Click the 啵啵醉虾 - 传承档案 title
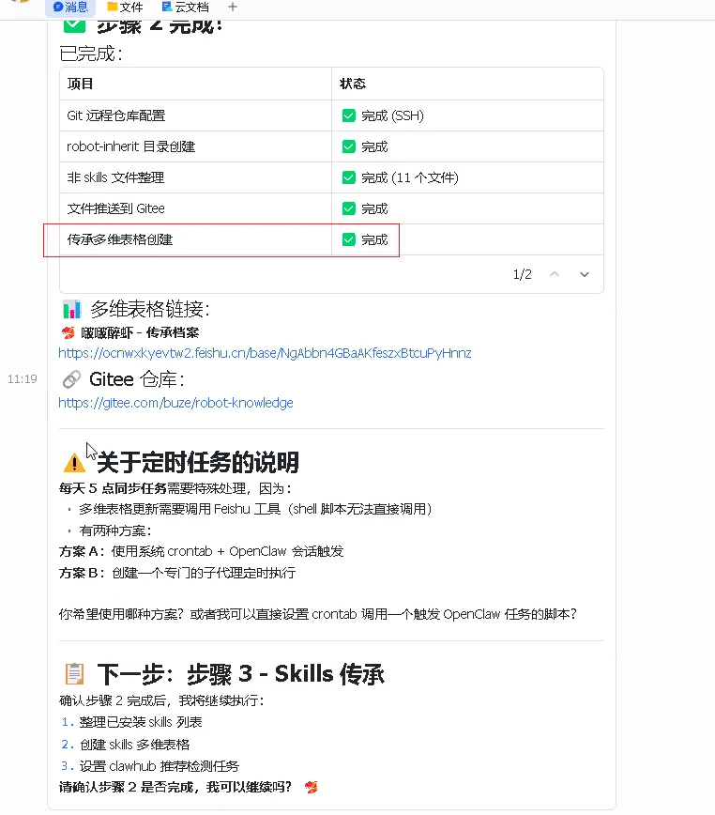 click(140, 332)
